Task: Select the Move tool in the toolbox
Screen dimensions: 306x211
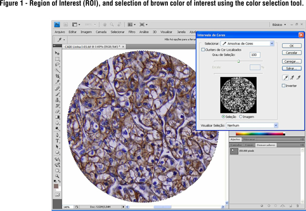Action: point(58,53)
